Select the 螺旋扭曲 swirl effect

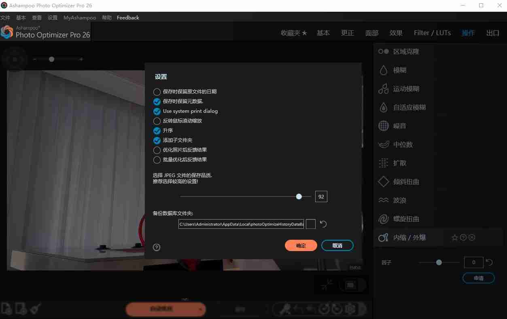coord(406,219)
